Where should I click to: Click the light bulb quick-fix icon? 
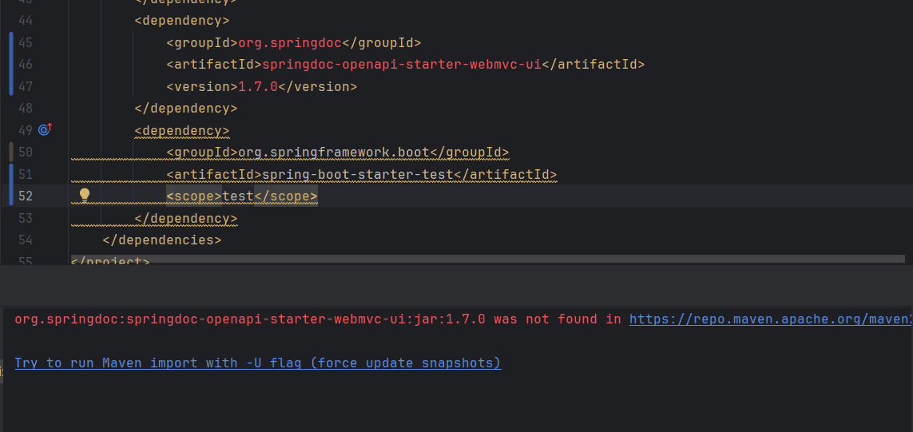click(x=85, y=195)
